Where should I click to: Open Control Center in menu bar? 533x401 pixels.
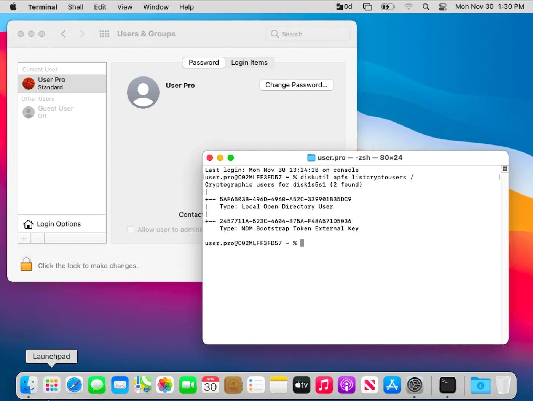[x=442, y=7]
